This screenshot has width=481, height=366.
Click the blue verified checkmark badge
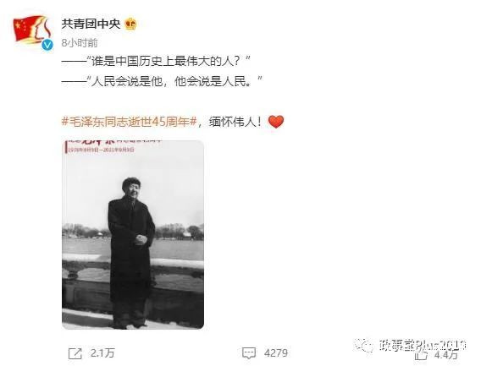(47, 45)
